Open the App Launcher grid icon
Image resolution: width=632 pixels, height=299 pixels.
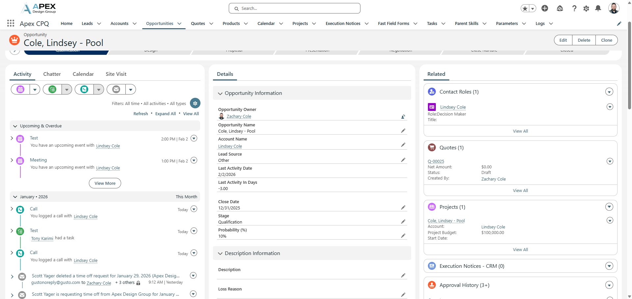(11, 23)
